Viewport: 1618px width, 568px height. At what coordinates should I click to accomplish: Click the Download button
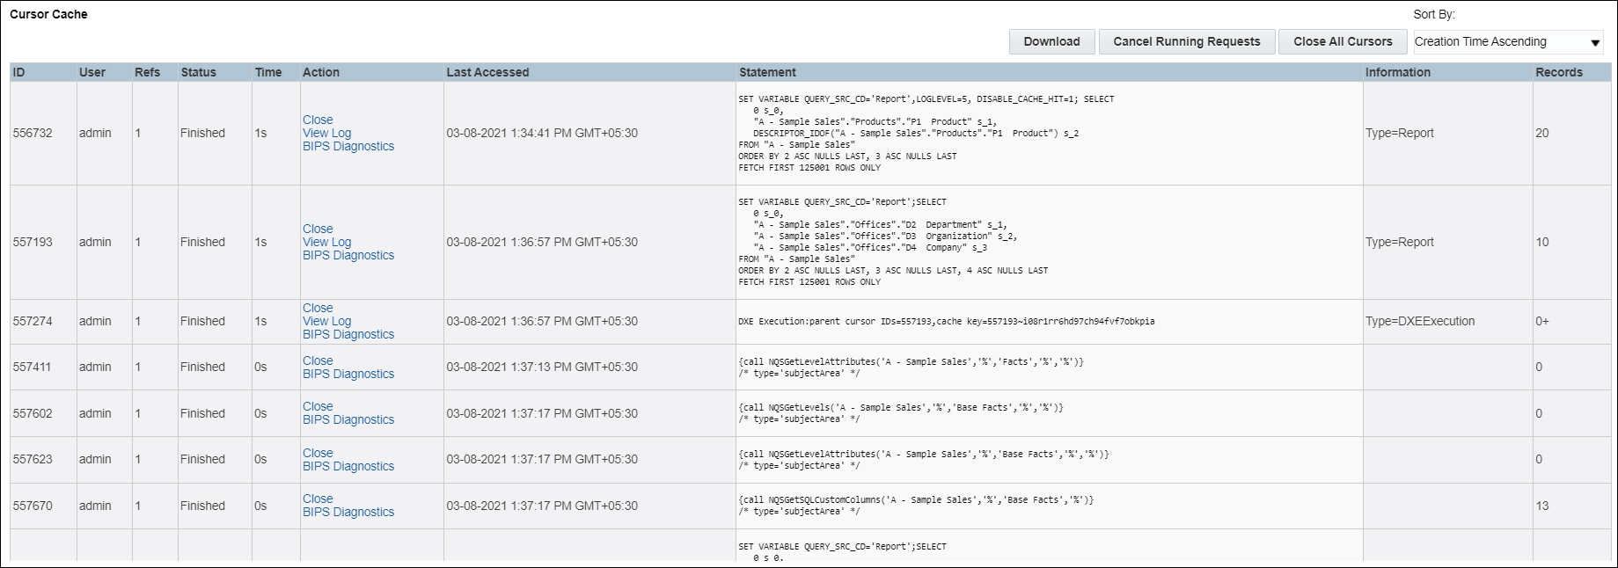pos(1051,41)
